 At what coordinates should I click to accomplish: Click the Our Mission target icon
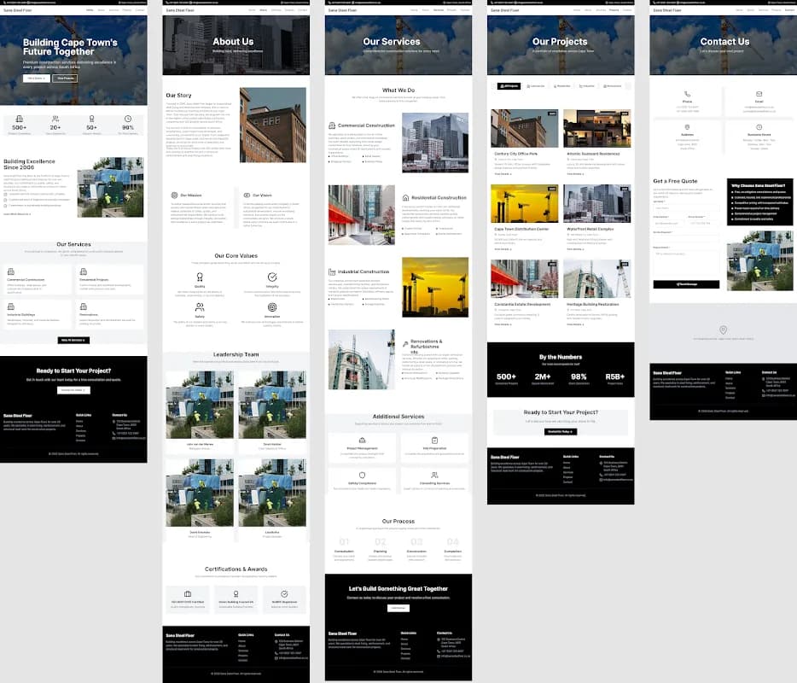[174, 196]
